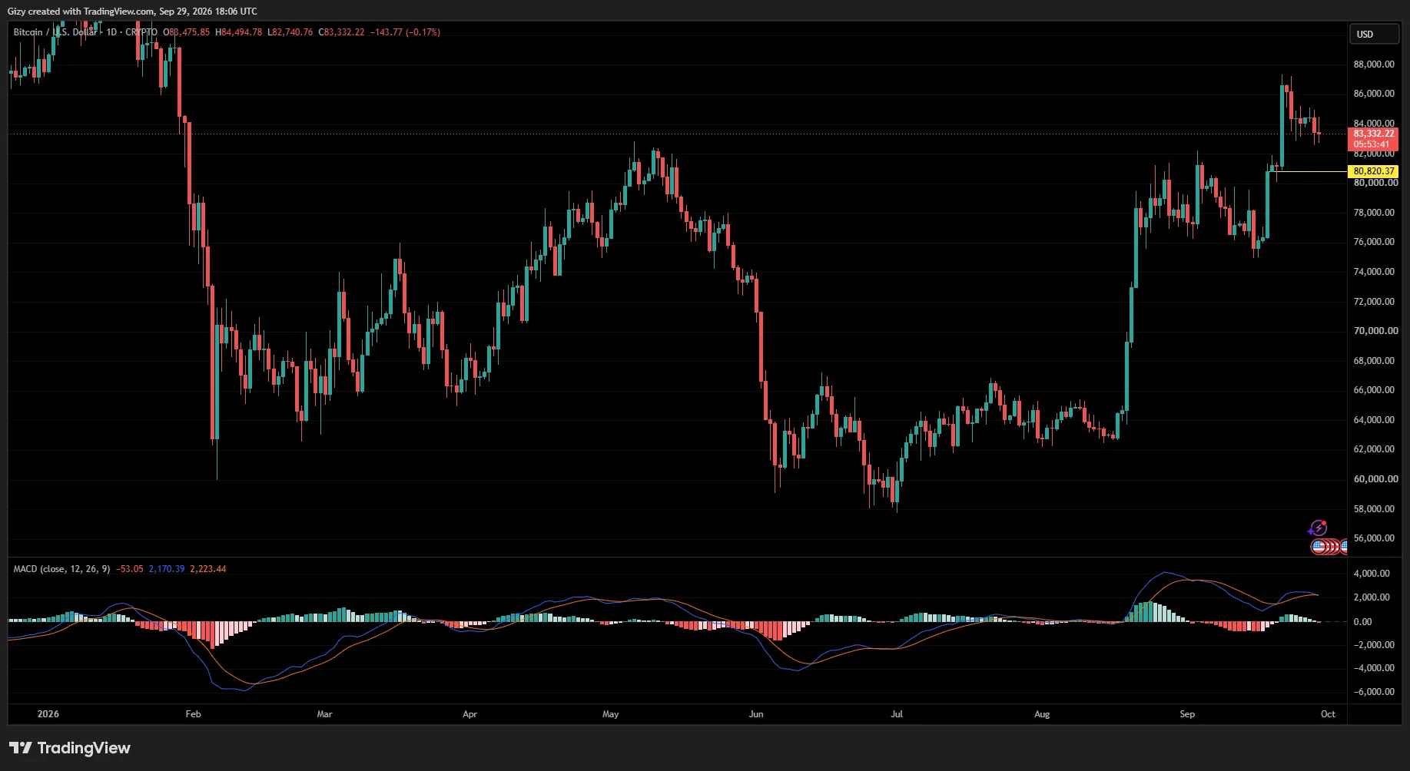This screenshot has width=1410, height=771.
Task: Click the US flag event at the chart's right edge
Action: [1344, 547]
